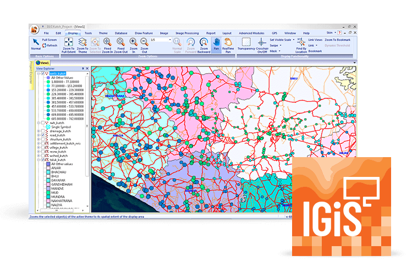Click the red help question icon
The width and height of the screenshot is (412, 278).
click(x=339, y=33)
